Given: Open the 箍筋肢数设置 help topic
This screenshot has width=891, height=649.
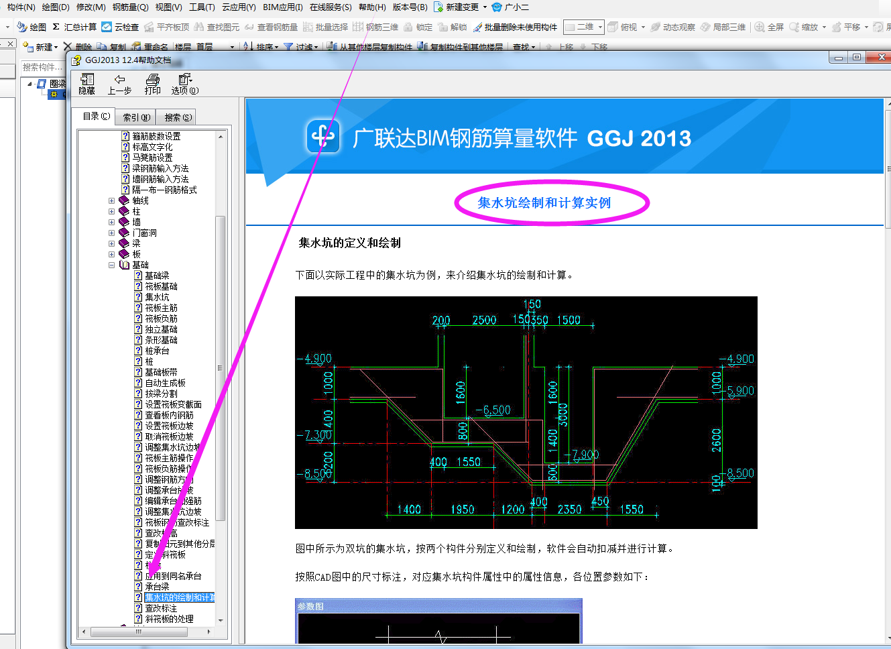Looking at the screenshot, I should click(x=156, y=136).
